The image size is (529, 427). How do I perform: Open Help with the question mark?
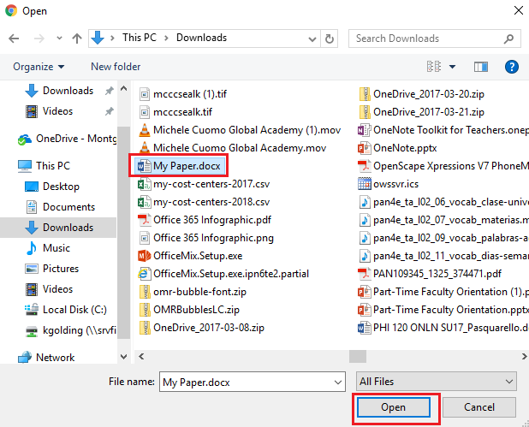tap(512, 67)
